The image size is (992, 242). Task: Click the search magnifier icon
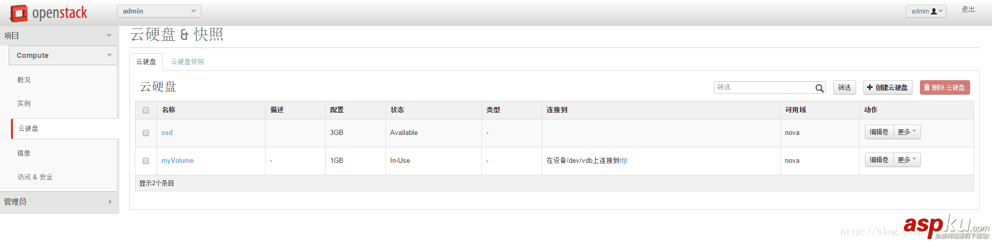coord(819,88)
